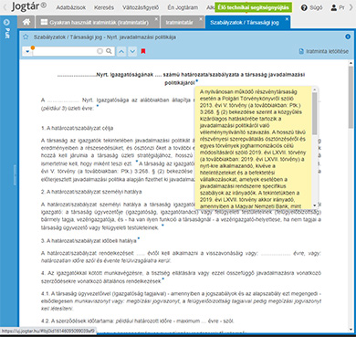Close the Szabályzatok / Társasági jog tab
This screenshot has height=337, width=356.
coord(287,19)
